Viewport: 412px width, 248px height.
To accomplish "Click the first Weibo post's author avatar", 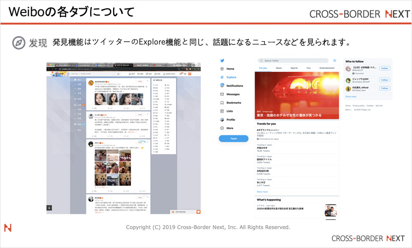I will coord(91,83).
